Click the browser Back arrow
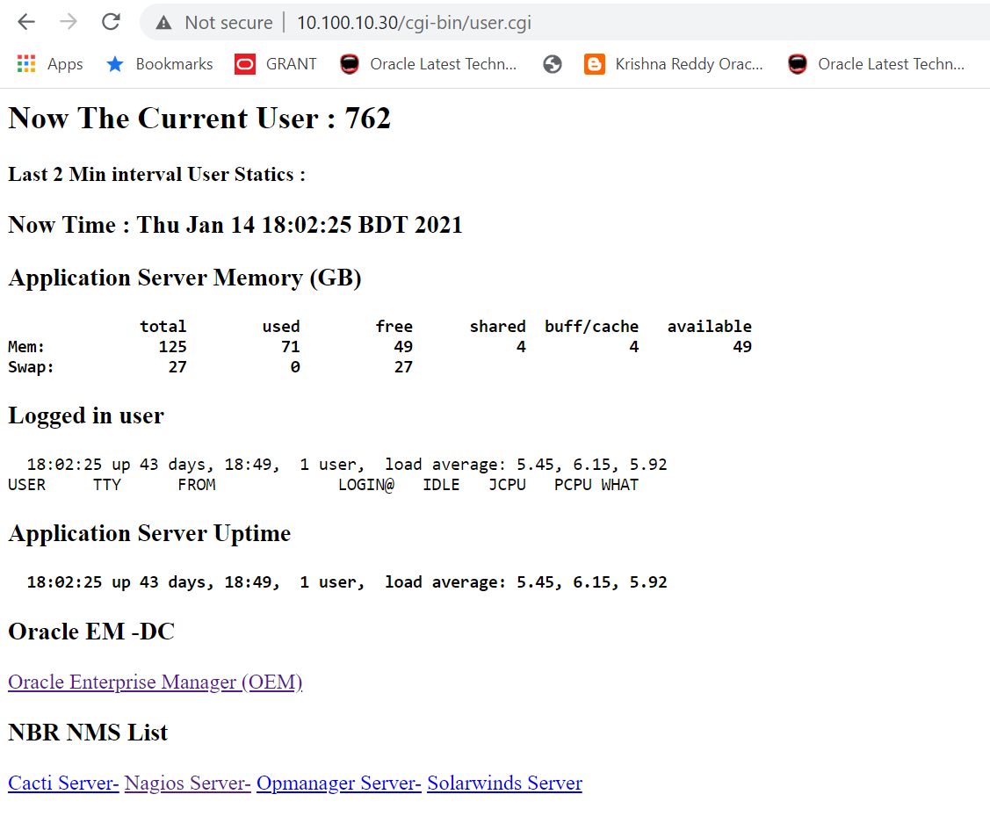This screenshot has width=990, height=816. pyautogui.click(x=26, y=22)
